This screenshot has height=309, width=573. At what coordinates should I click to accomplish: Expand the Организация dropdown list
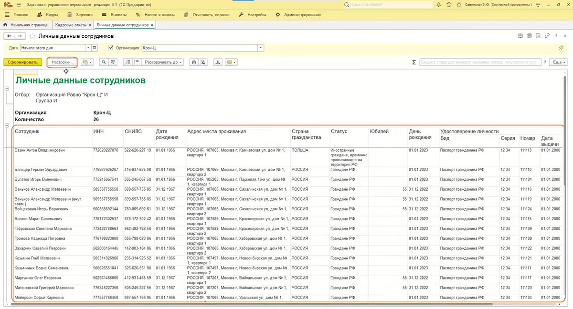[261, 48]
